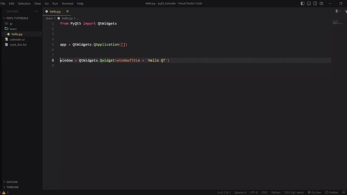Open the Edit menu

pyautogui.click(x=11, y=4)
